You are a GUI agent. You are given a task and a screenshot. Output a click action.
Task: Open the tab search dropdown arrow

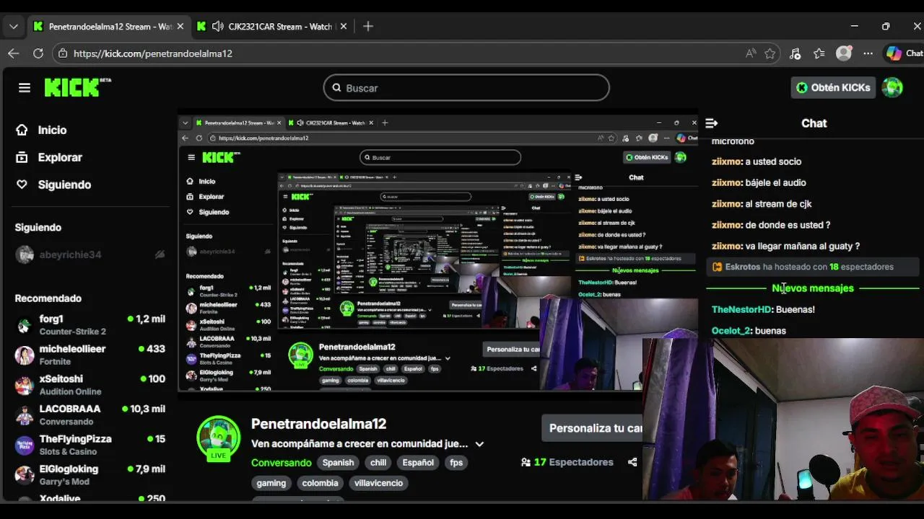pos(14,27)
